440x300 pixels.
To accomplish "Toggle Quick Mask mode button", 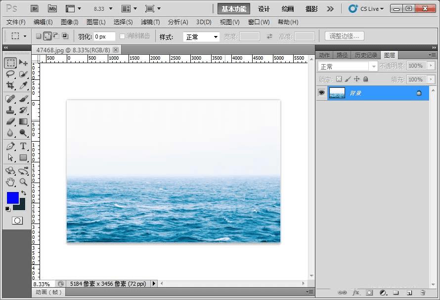I will tap(17, 221).
